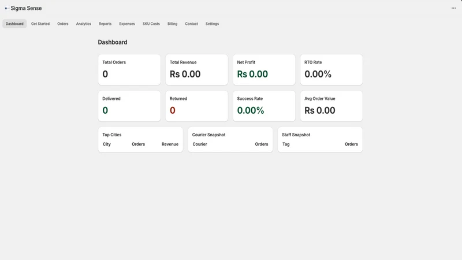The image size is (462, 260).
Task: Click the Dashboard page heading
Action: 113,42
